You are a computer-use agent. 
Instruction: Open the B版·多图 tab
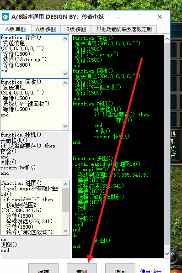coord(76,29)
